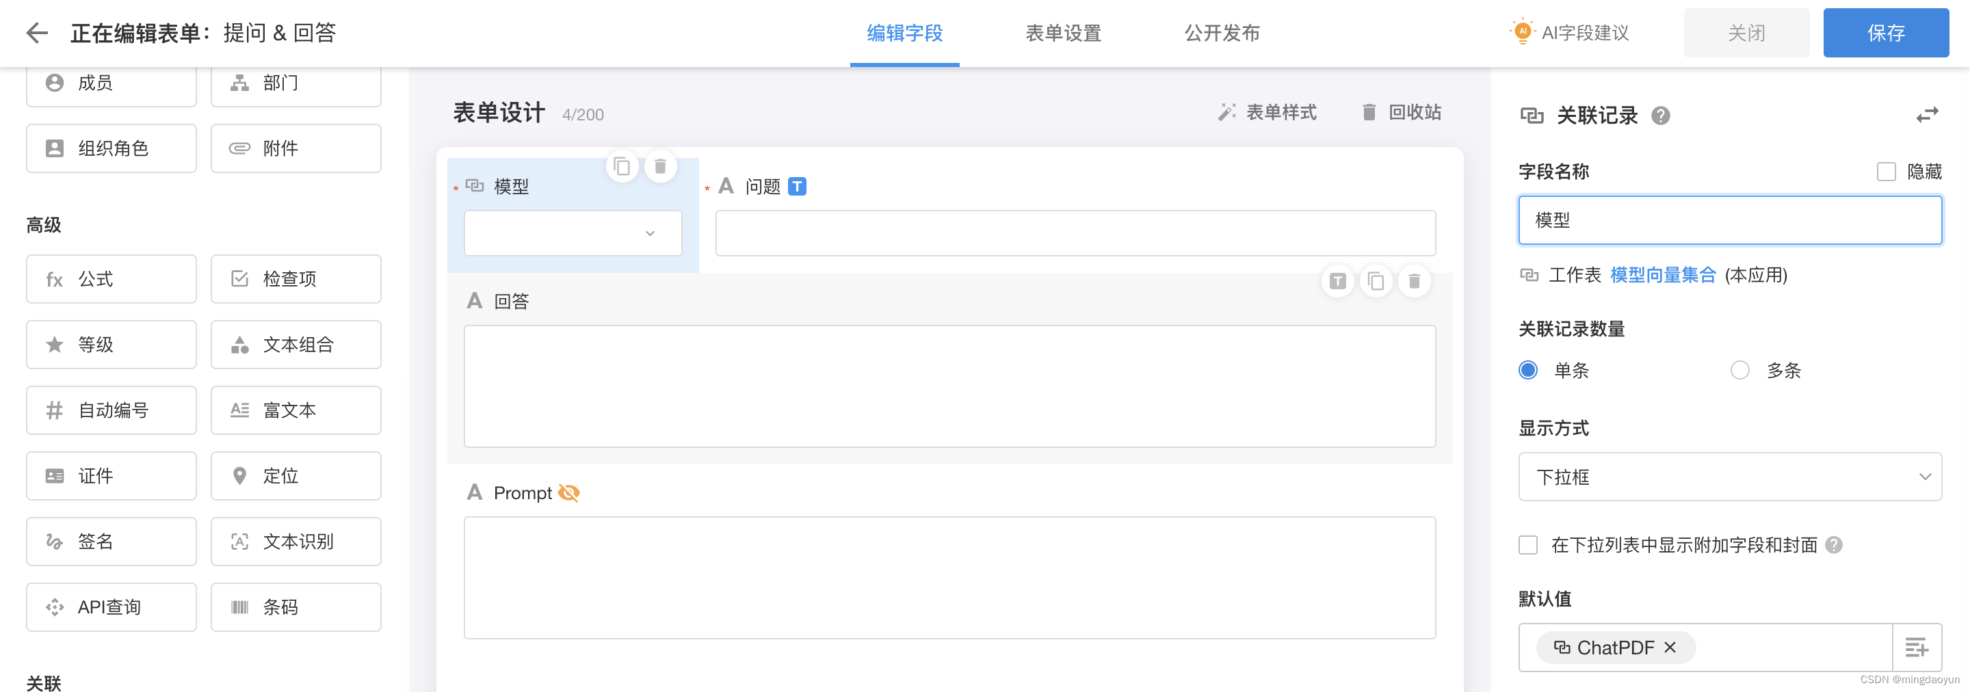The height and width of the screenshot is (692, 1970).
Task: Select 单条 single record option
Action: tap(1528, 371)
